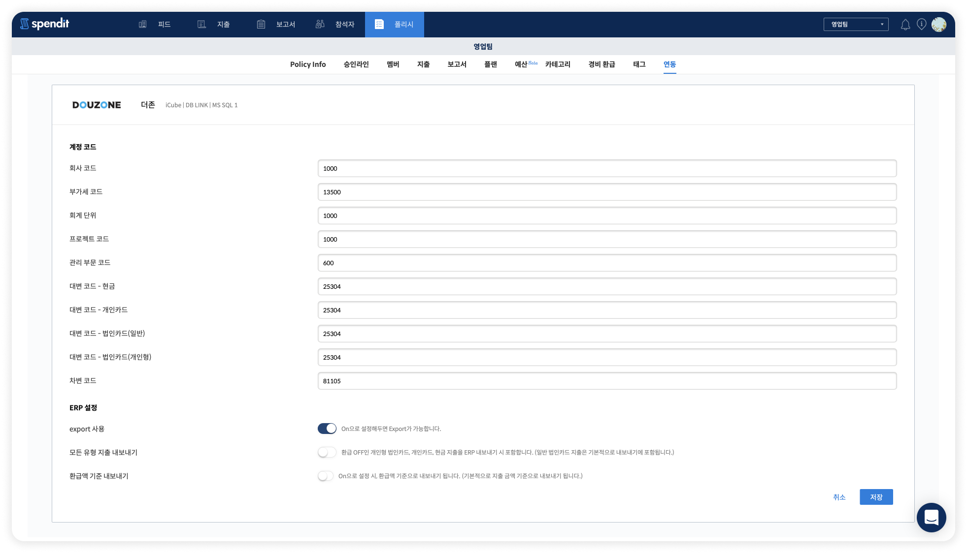Disable the export 사용 toggle

pyautogui.click(x=327, y=429)
